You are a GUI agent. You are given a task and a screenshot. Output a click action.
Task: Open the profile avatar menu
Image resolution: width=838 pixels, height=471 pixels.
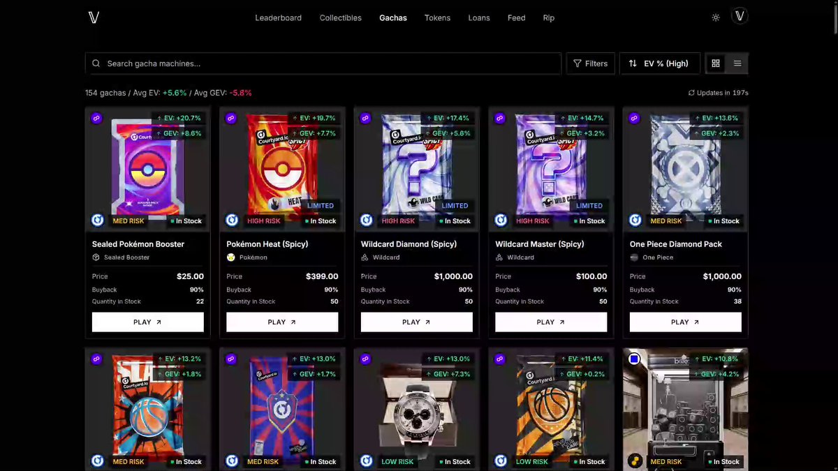[x=740, y=17]
